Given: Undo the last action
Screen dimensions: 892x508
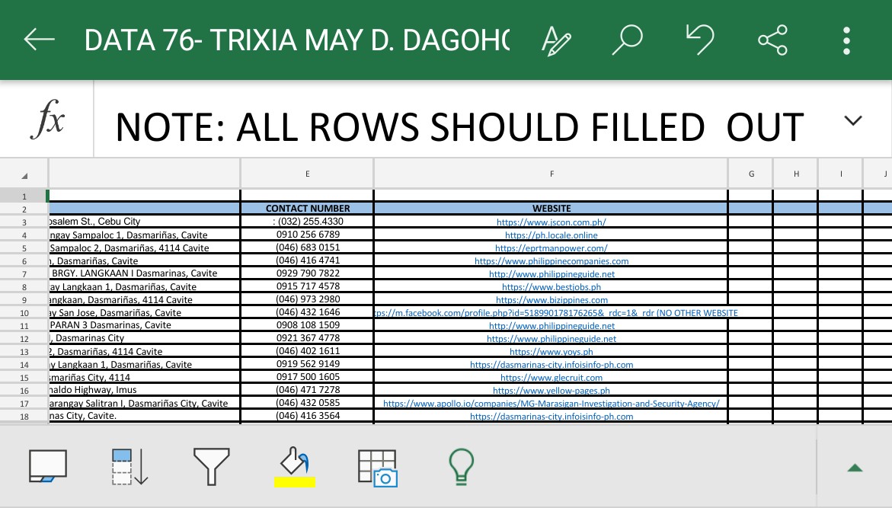Looking at the screenshot, I should [700, 40].
